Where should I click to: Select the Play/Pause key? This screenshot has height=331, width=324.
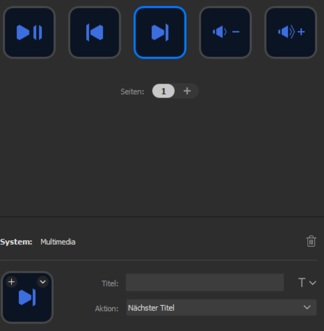29,32
